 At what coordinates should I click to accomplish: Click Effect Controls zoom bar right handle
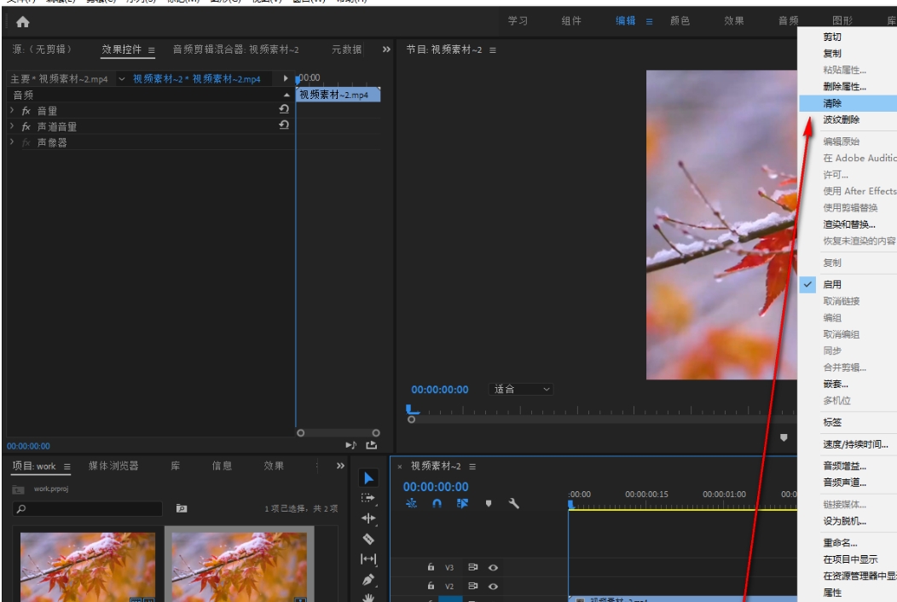coord(376,433)
